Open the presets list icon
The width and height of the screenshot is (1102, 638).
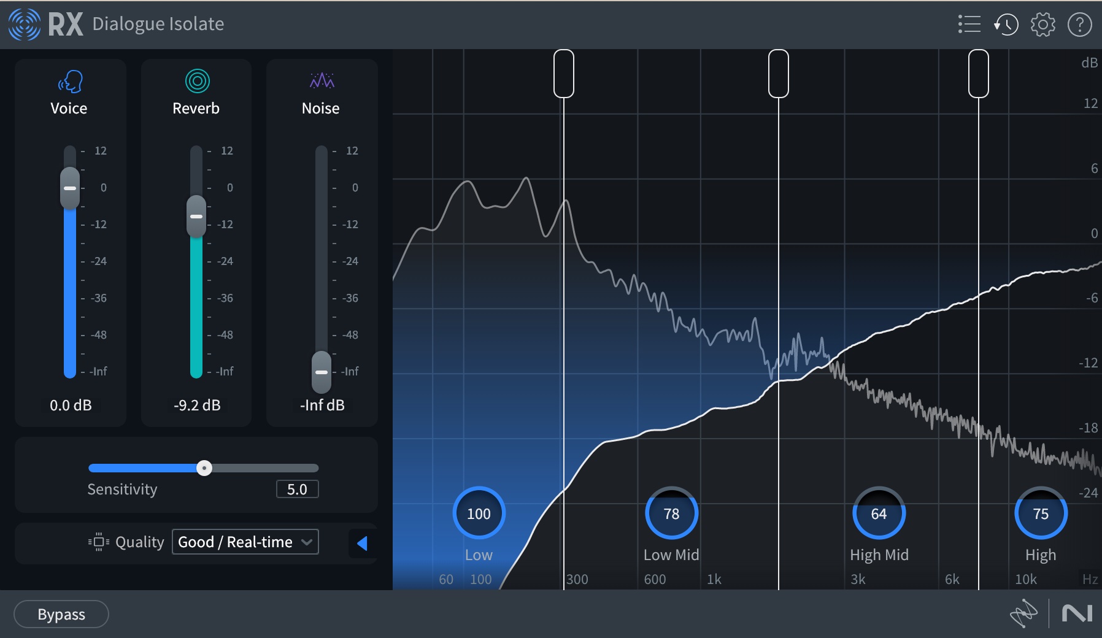pyautogui.click(x=968, y=24)
